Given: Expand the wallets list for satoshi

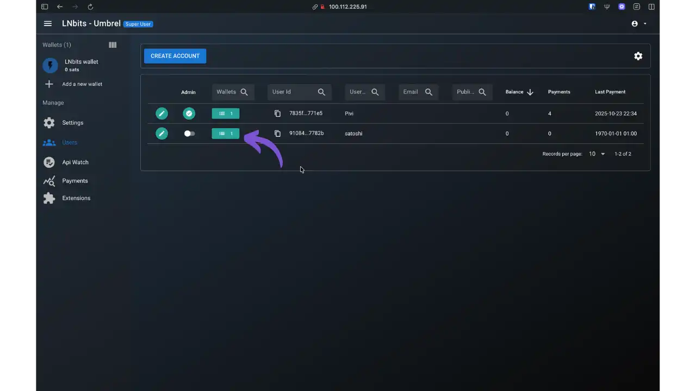Looking at the screenshot, I should [x=225, y=134].
